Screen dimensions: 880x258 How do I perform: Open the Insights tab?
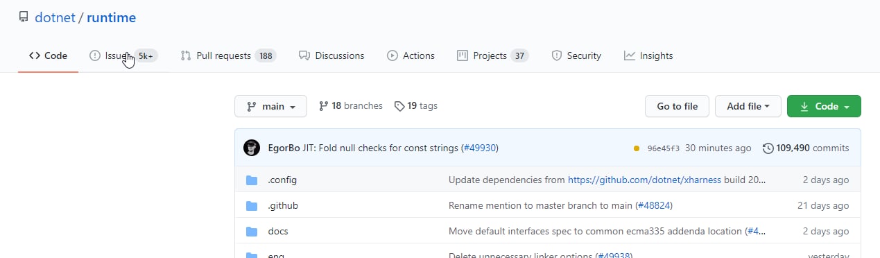click(648, 55)
